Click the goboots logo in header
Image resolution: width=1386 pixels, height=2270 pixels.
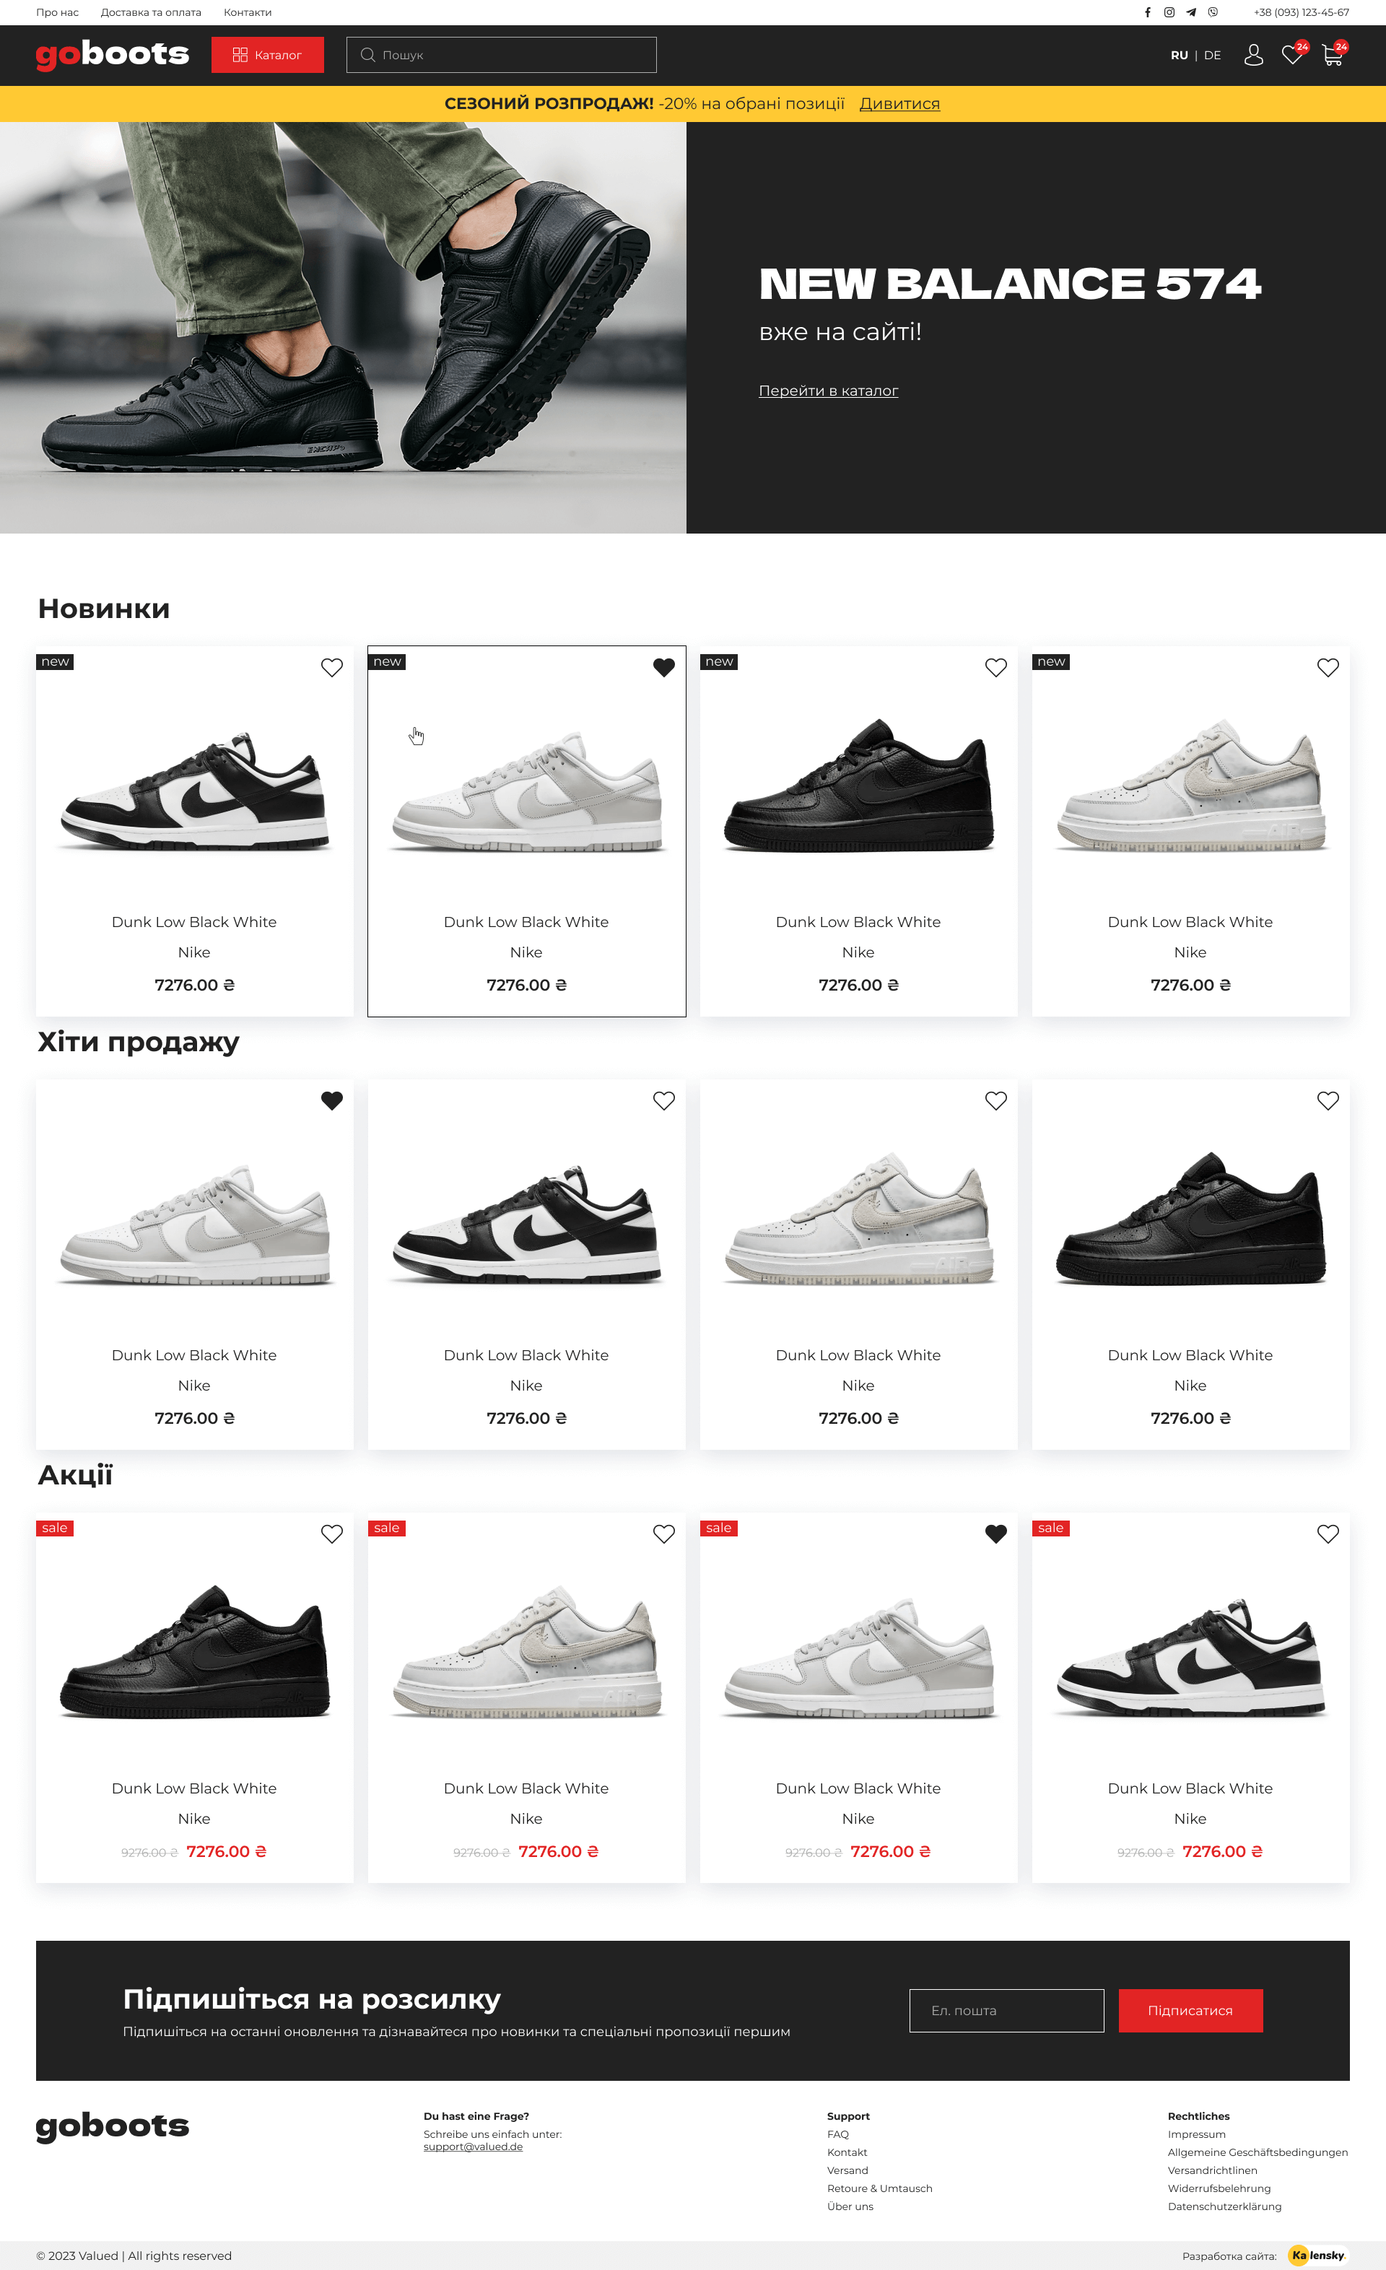[x=113, y=56]
